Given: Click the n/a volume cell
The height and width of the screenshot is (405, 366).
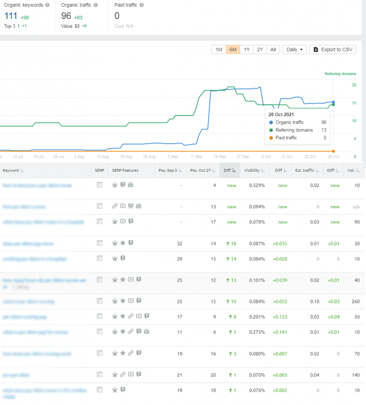Looking at the screenshot, I should click(356, 206).
